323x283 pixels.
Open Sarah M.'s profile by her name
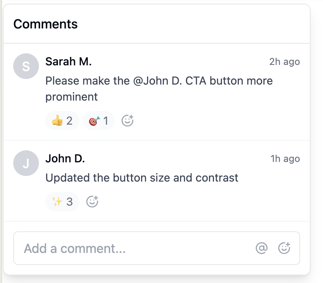tap(69, 62)
